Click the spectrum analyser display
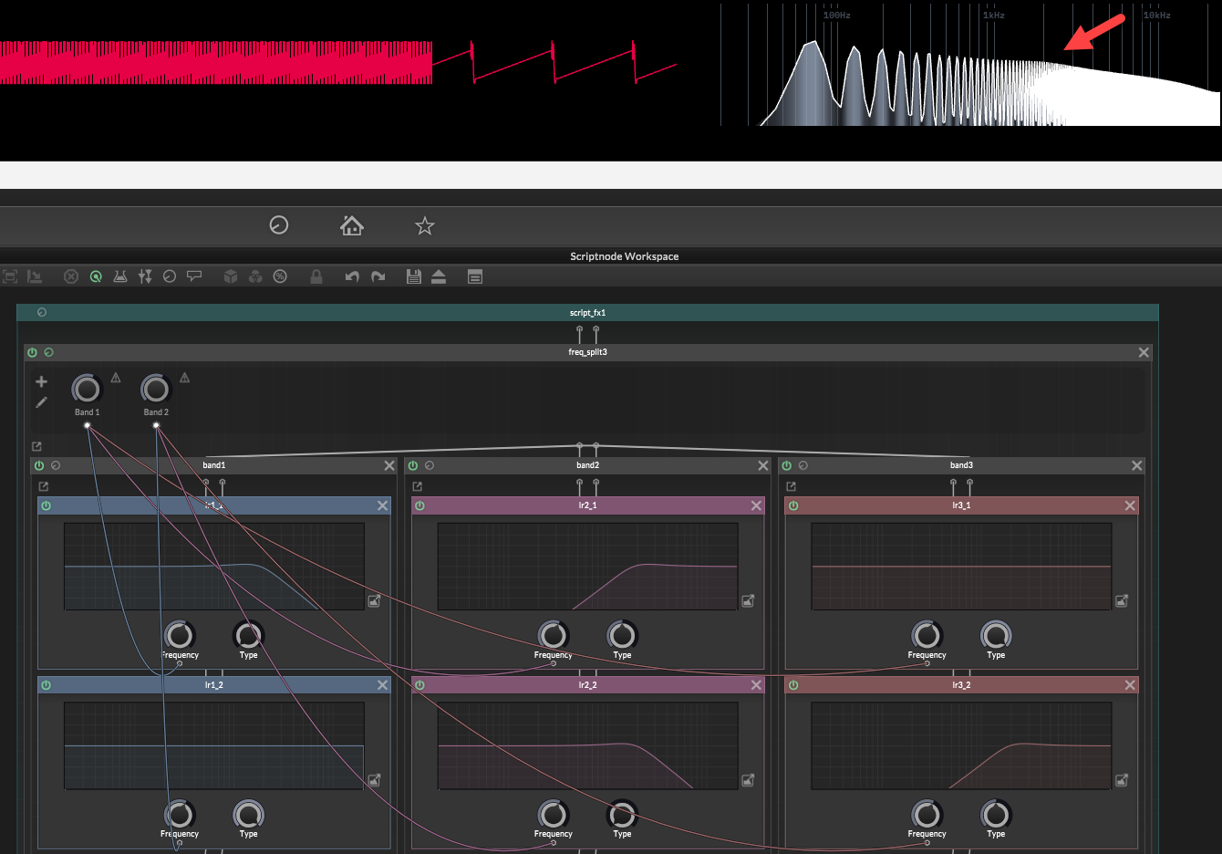 click(970, 65)
